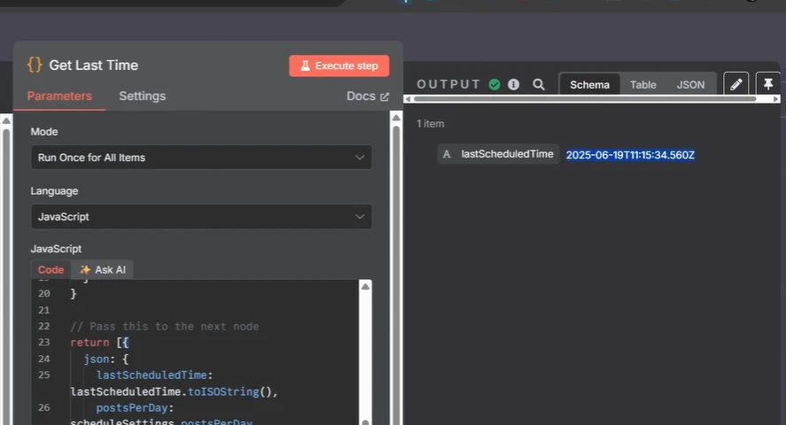Switch to the Ask AI tab
The height and width of the screenshot is (425, 786).
pos(102,270)
